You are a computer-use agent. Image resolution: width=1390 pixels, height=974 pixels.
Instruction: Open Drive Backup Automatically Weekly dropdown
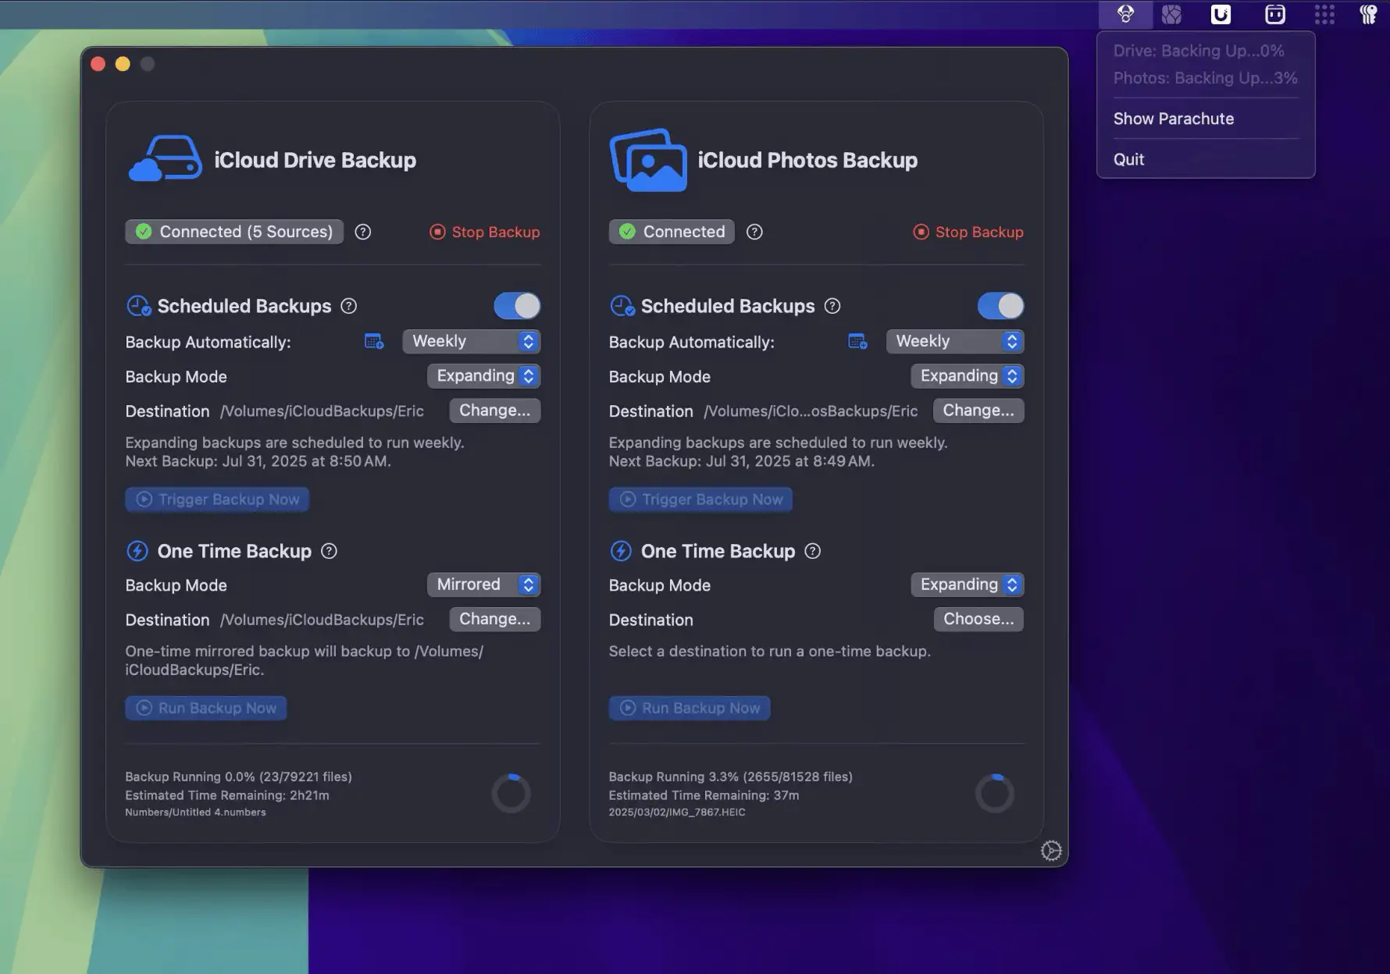point(472,341)
